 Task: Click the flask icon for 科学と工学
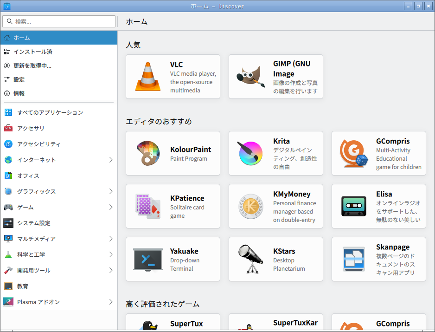tap(8, 254)
